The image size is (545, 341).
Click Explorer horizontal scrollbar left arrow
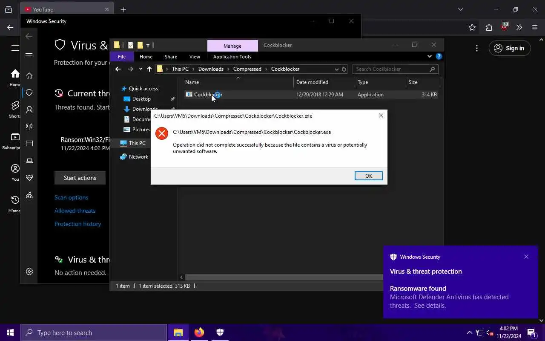(x=182, y=277)
